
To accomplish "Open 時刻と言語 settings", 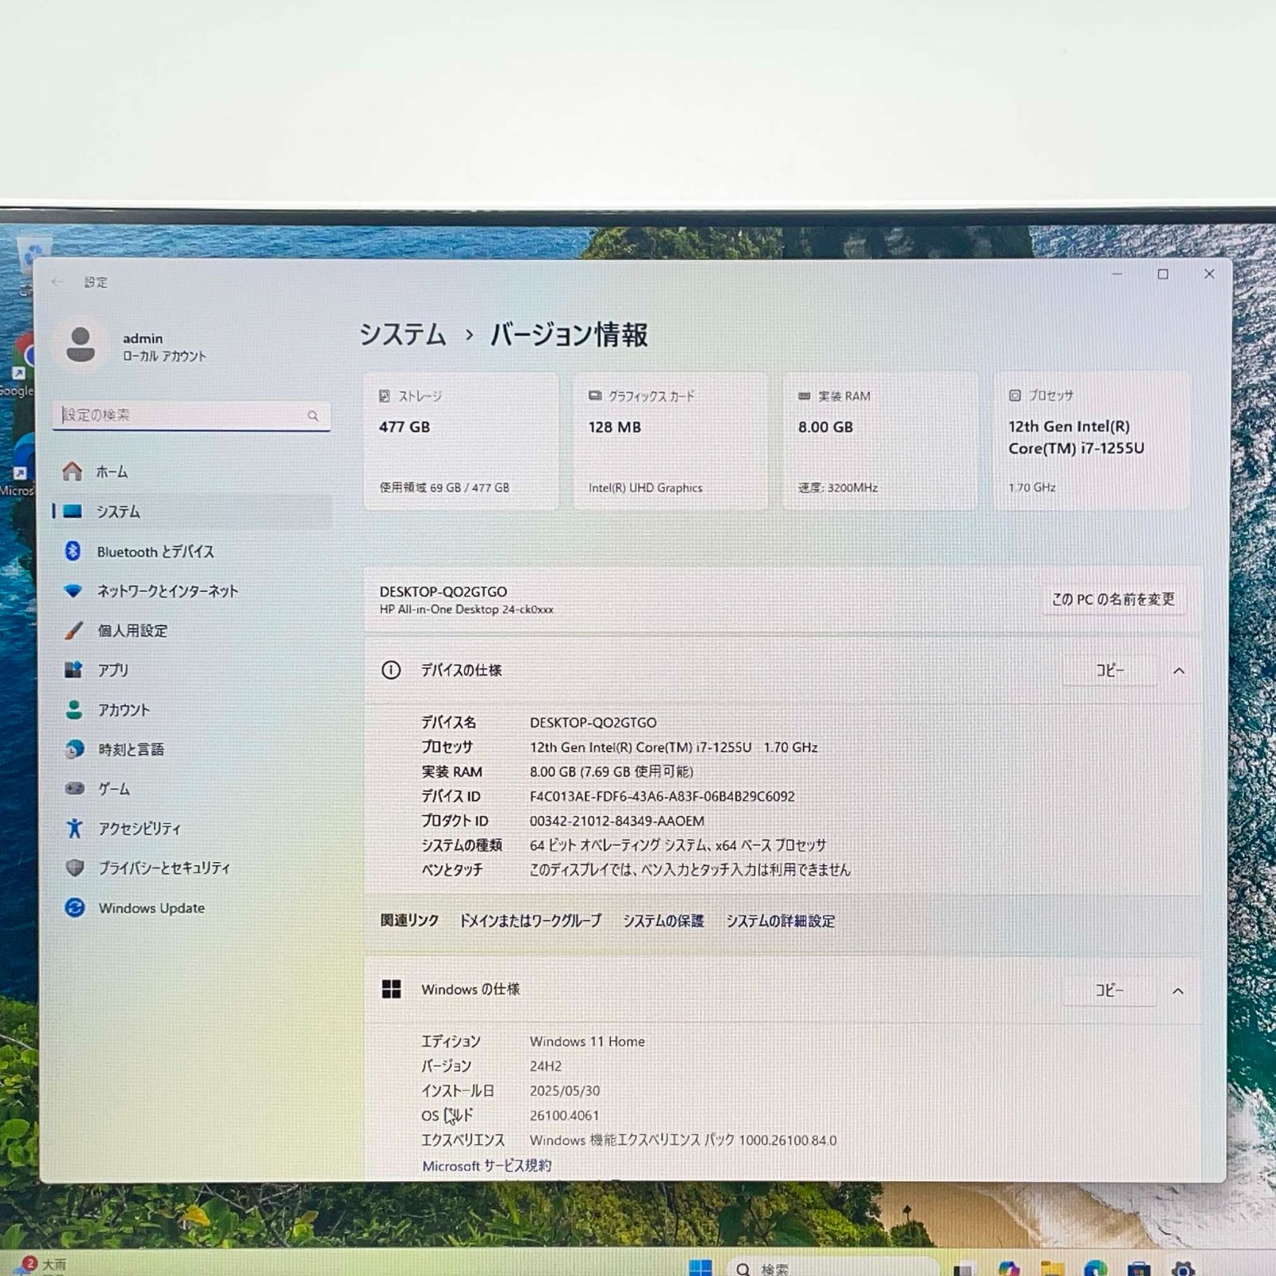I will point(191,750).
